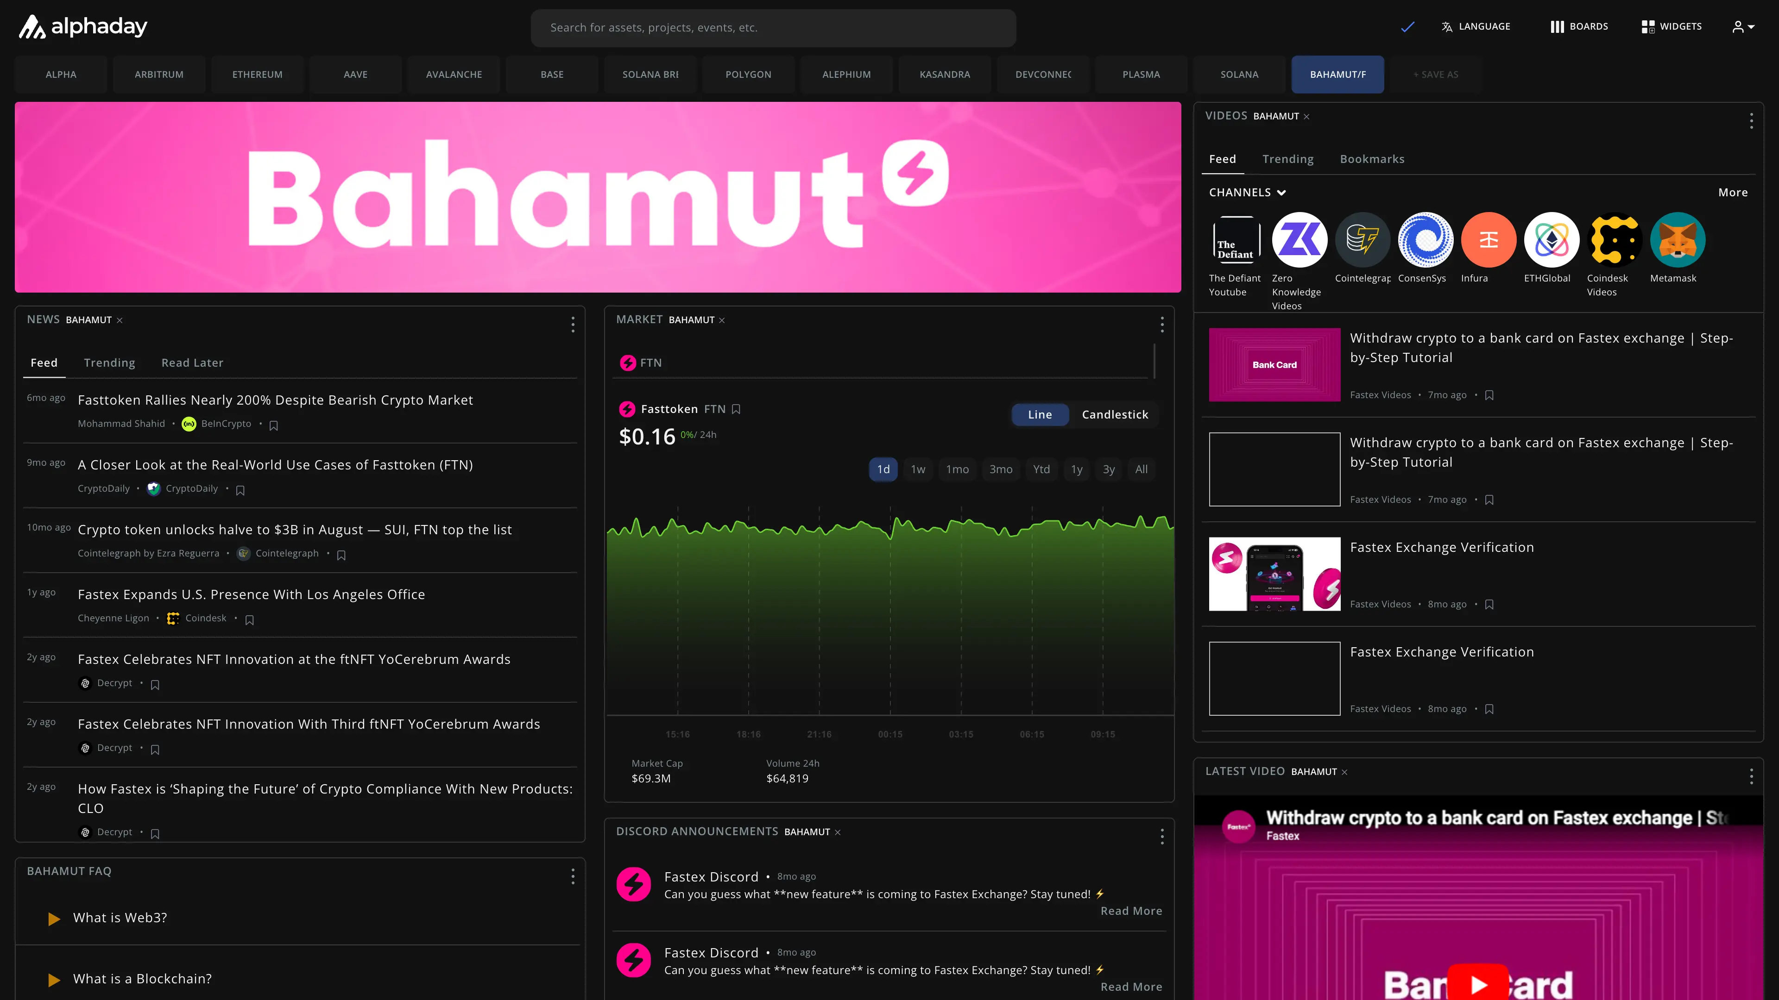Bookmark the Fasttoken Rallies news article

[273, 426]
